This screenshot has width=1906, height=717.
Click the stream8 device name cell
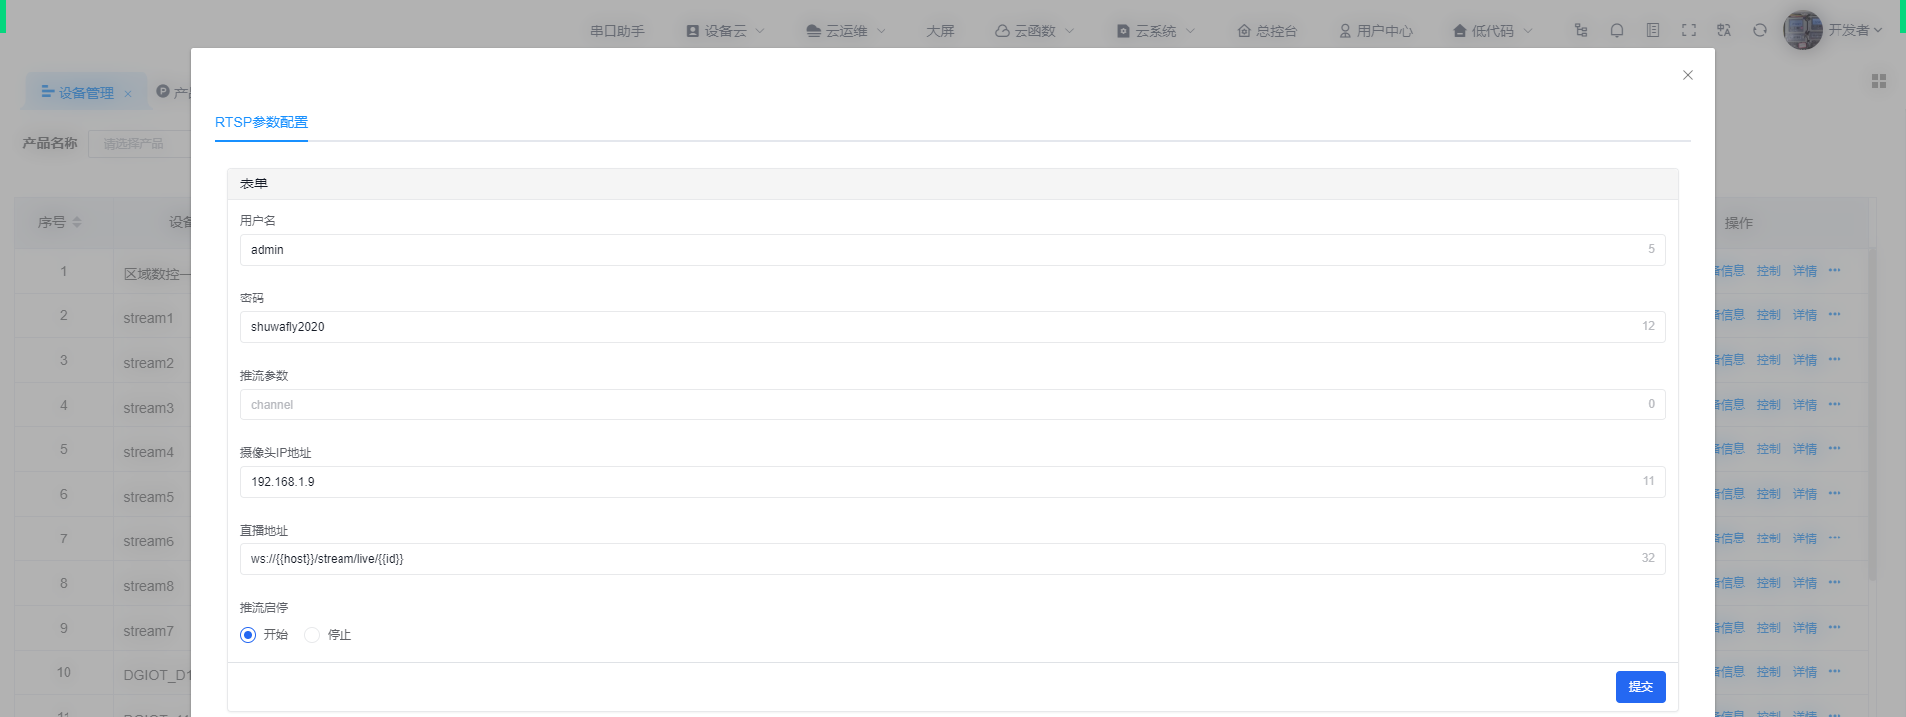(148, 586)
